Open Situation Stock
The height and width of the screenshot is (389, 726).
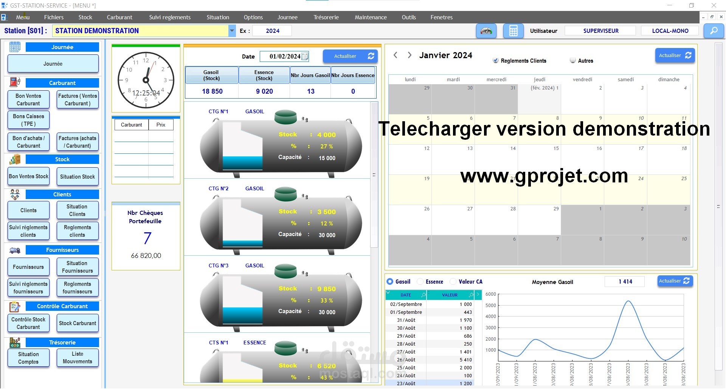click(78, 177)
